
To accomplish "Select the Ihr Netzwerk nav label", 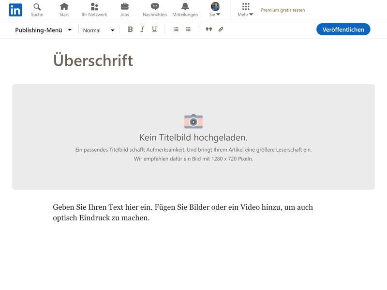I will [x=94, y=14].
